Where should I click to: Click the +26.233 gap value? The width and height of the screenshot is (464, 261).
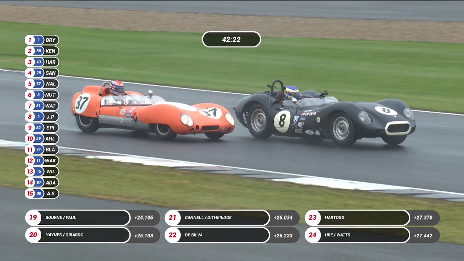pyautogui.click(x=283, y=235)
